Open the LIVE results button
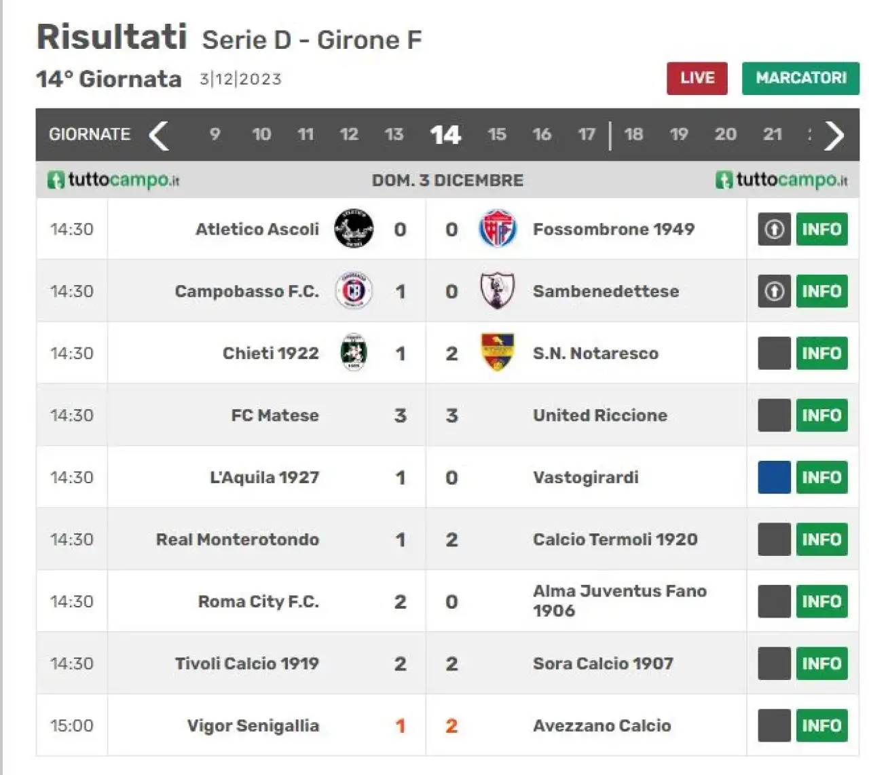This screenshot has height=775, width=869. [697, 78]
